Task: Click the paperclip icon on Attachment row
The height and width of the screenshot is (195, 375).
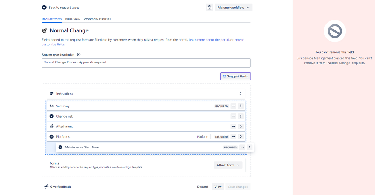Action: [51, 126]
